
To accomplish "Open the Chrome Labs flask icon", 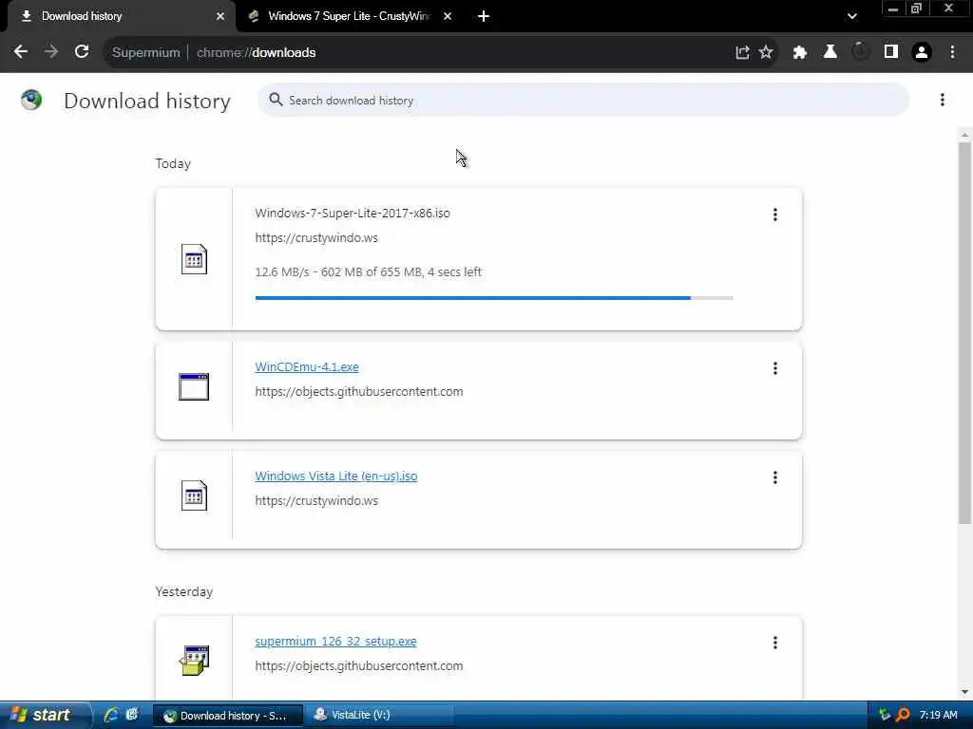I will [830, 52].
